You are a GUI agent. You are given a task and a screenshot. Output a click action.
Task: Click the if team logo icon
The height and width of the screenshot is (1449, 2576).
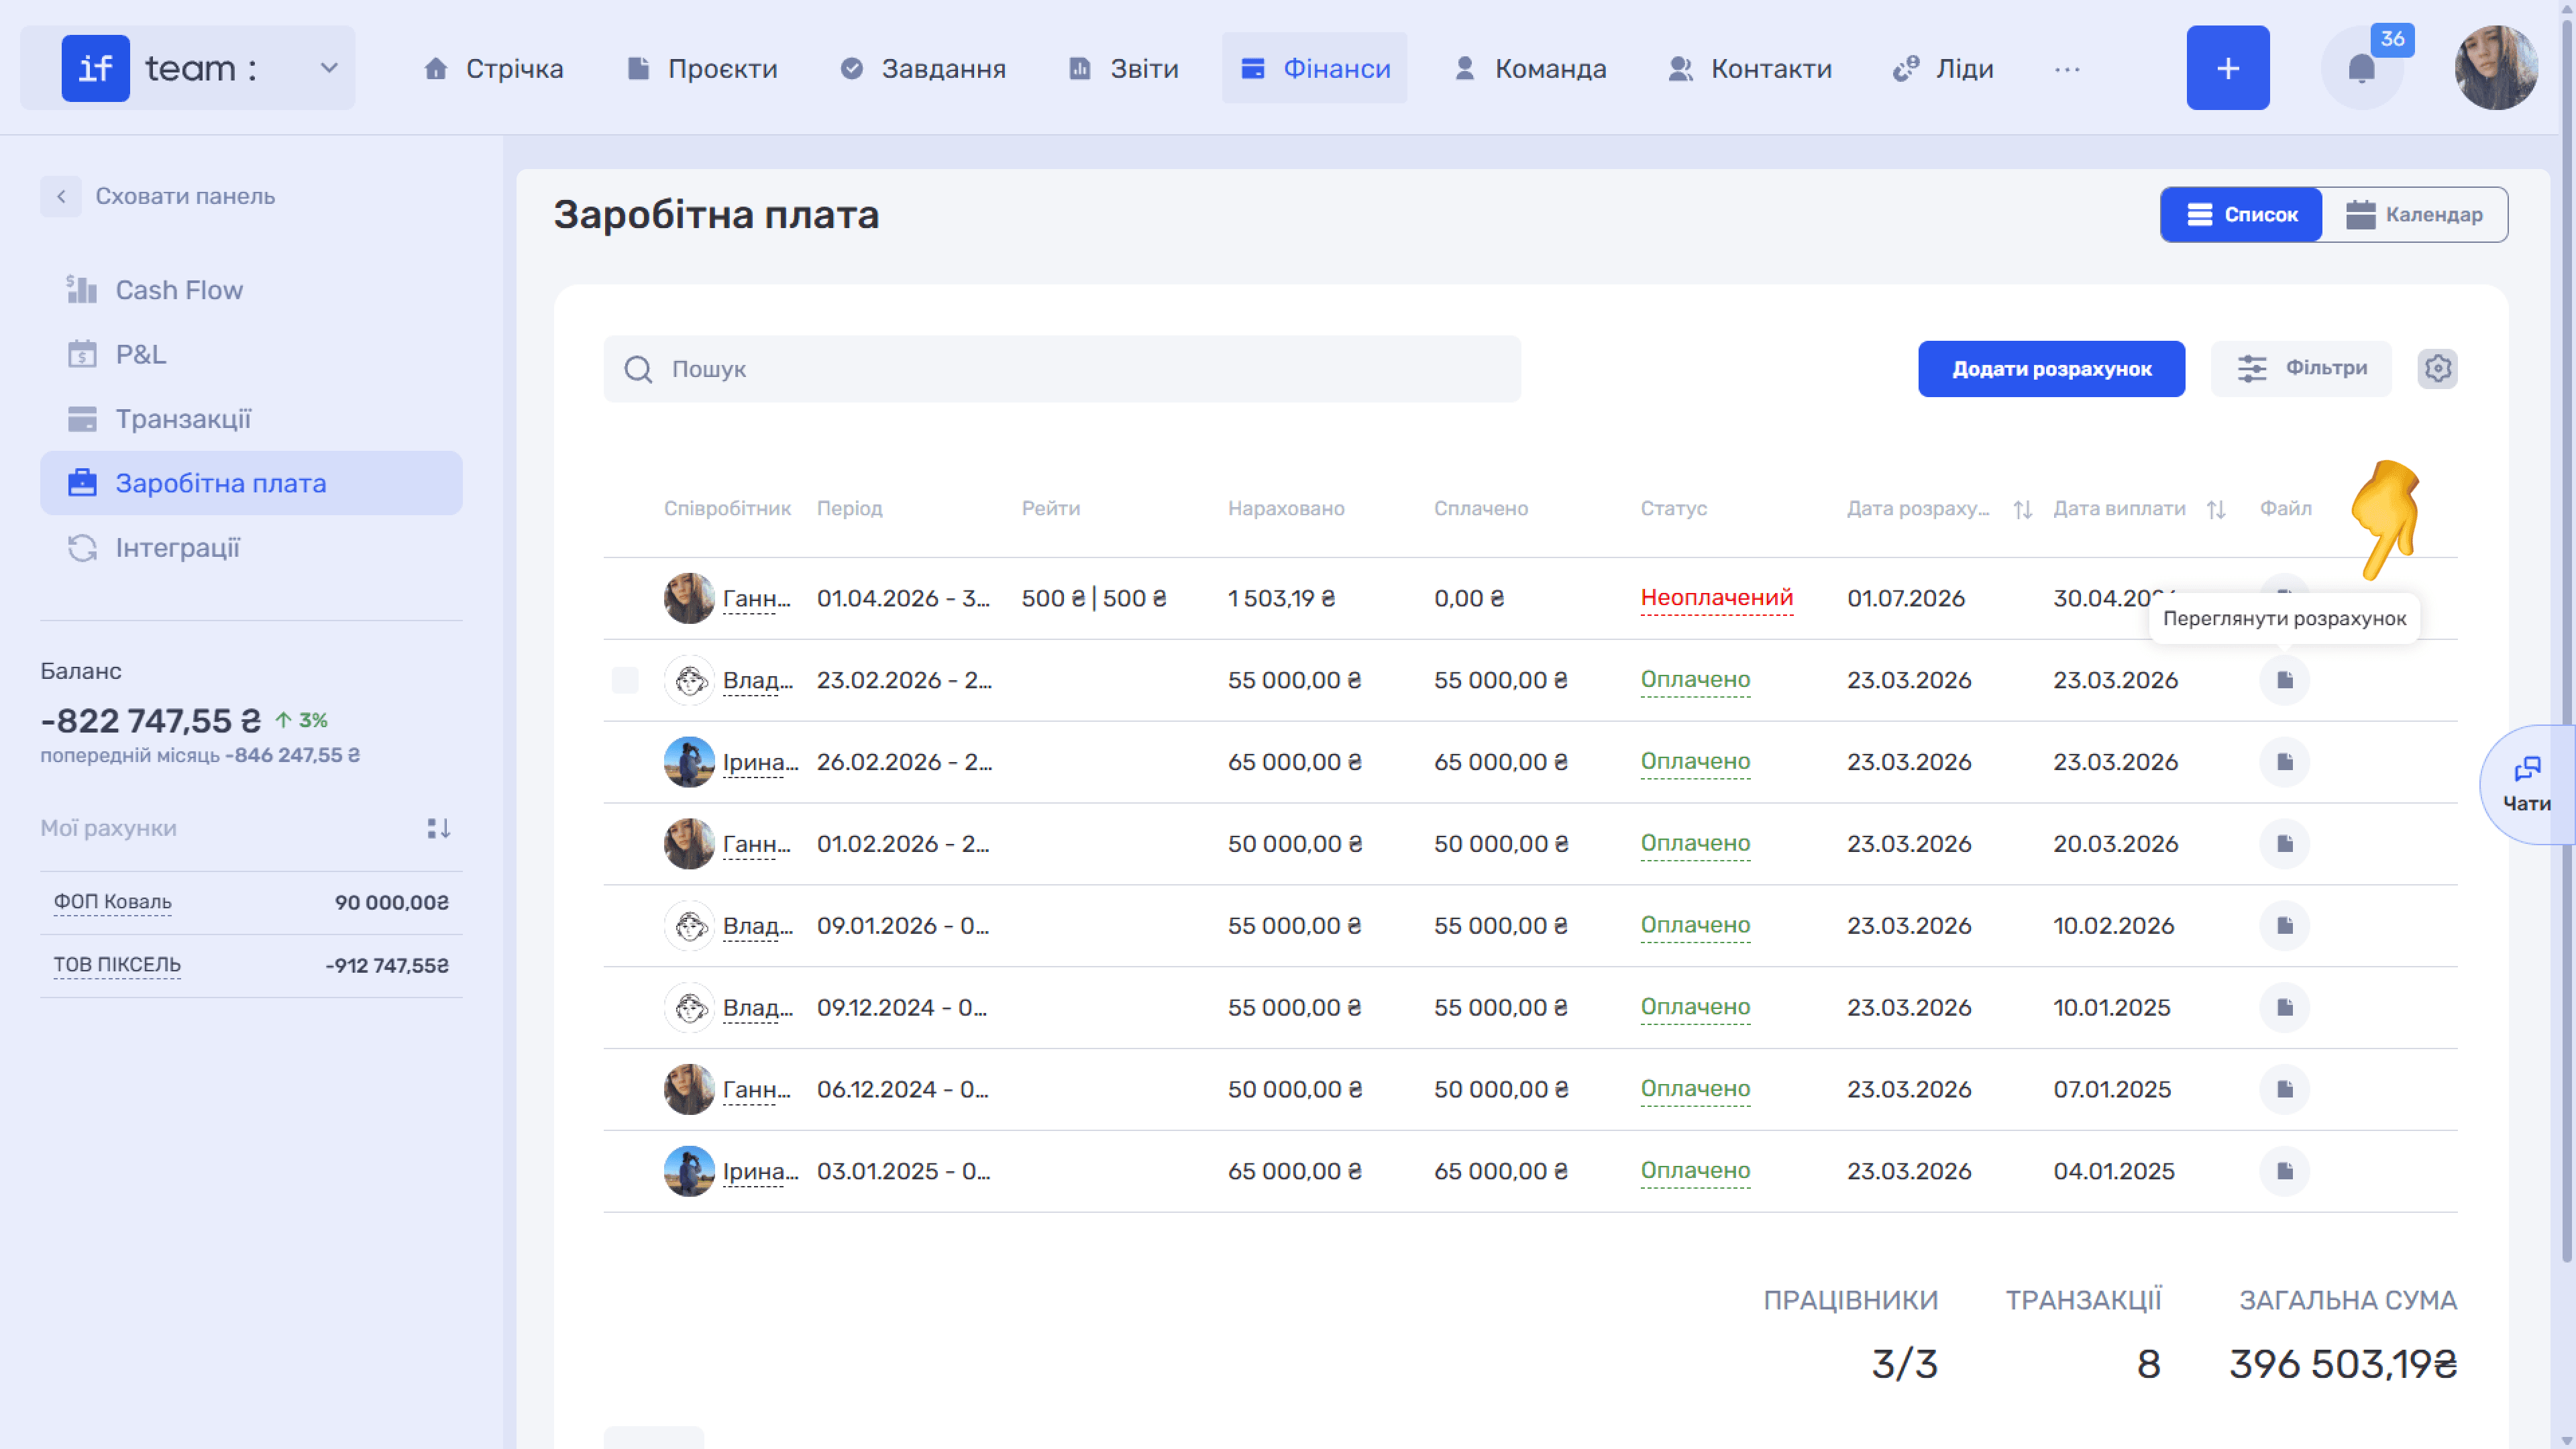[x=96, y=68]
